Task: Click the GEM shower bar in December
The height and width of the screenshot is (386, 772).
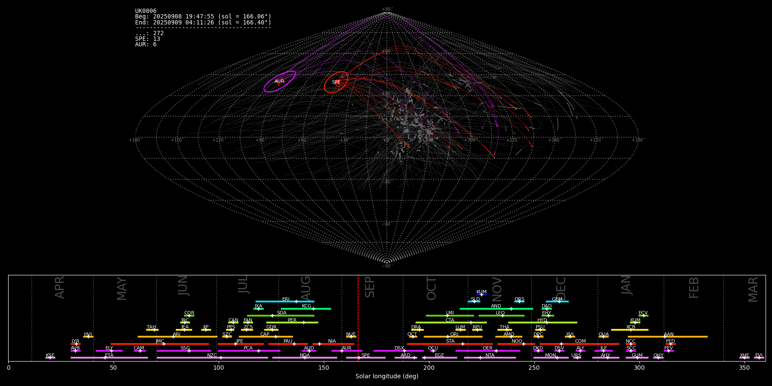Action: [x=557, y=302]
